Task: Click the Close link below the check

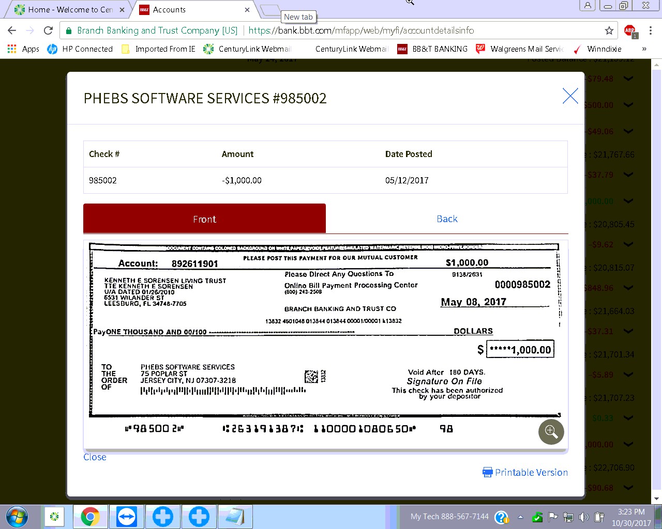Action: (x=95, y=457)
